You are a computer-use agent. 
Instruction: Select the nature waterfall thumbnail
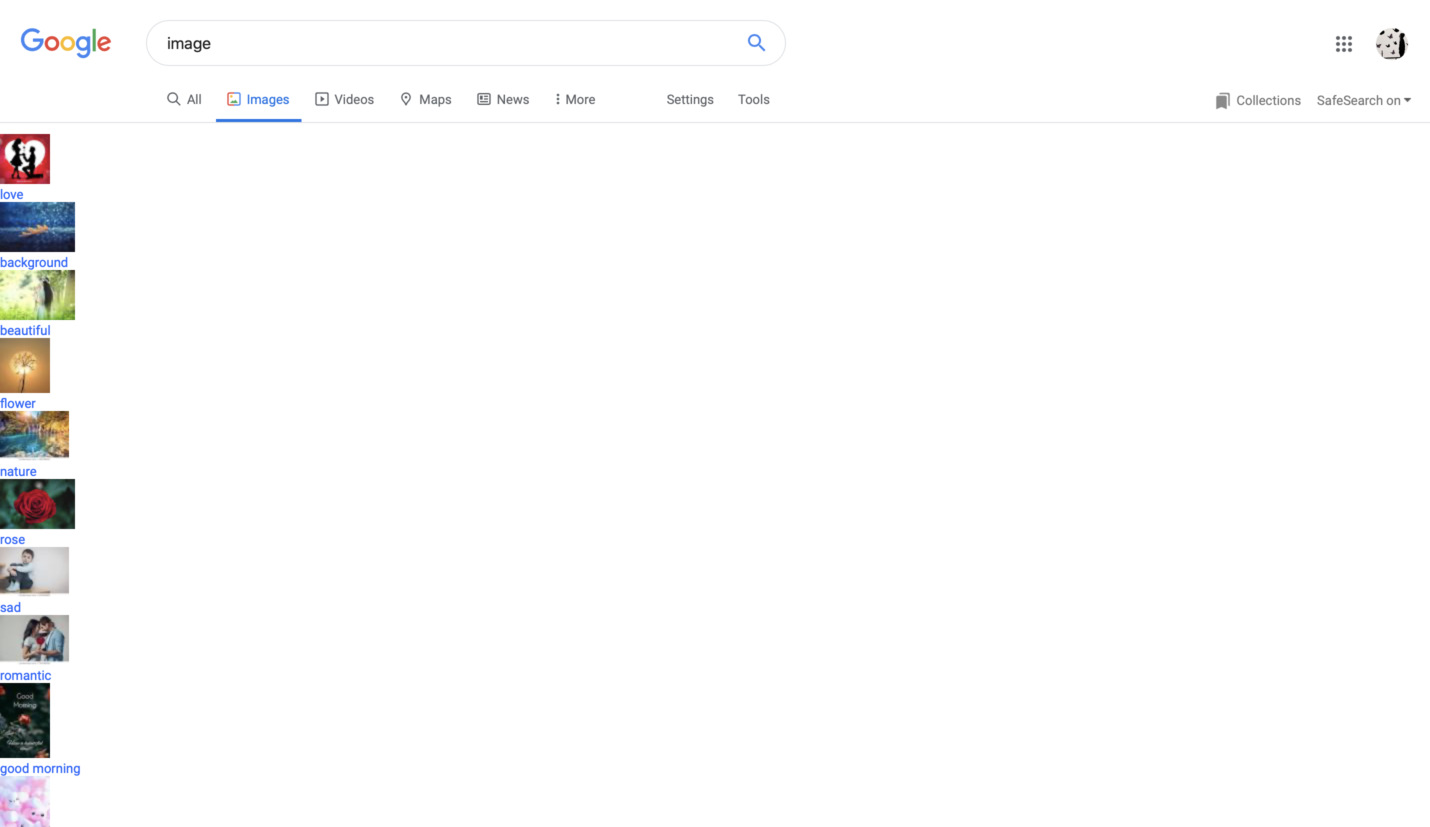click(x=34, y=435)
